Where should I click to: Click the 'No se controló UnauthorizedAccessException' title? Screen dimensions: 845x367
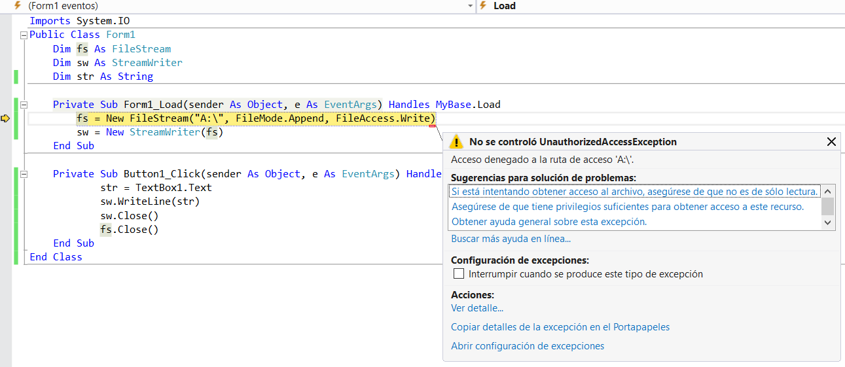(x=573, y=142)
